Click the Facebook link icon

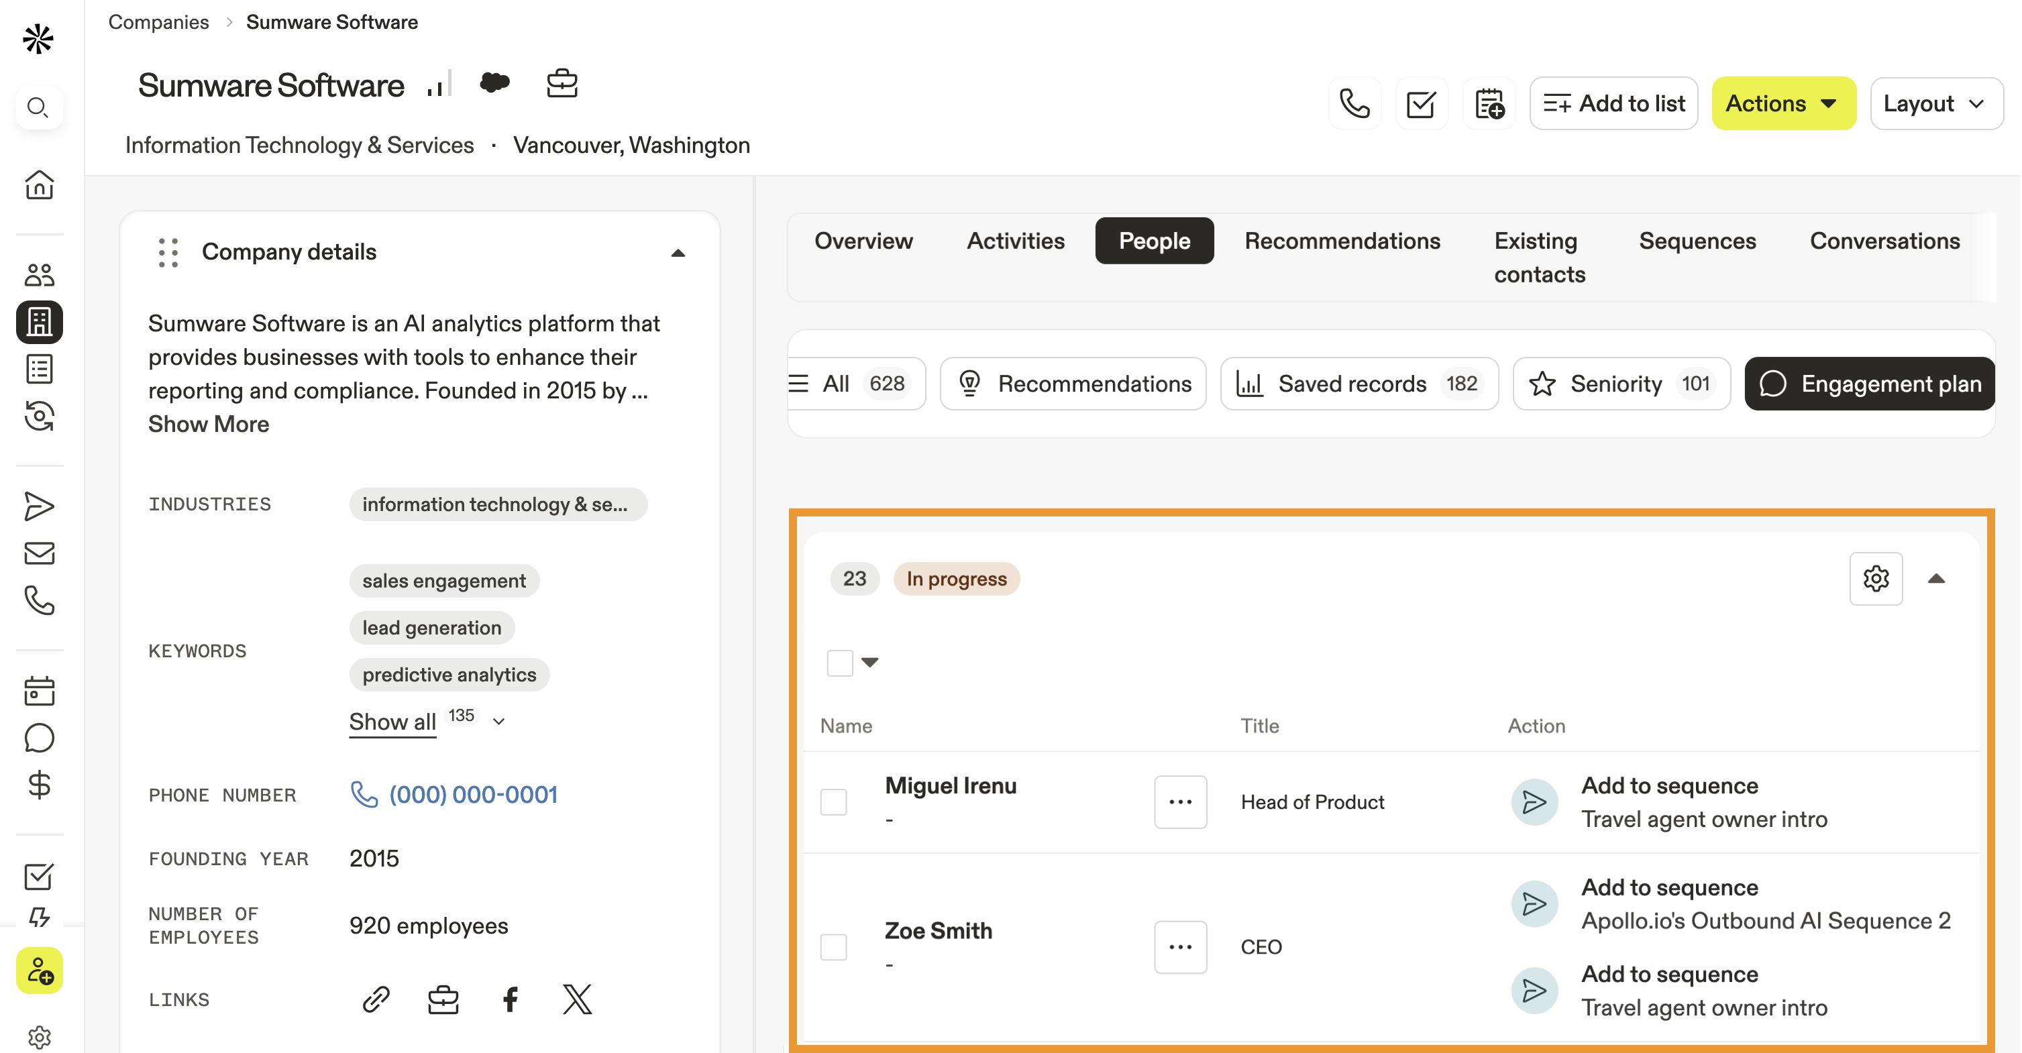[511, 999]
